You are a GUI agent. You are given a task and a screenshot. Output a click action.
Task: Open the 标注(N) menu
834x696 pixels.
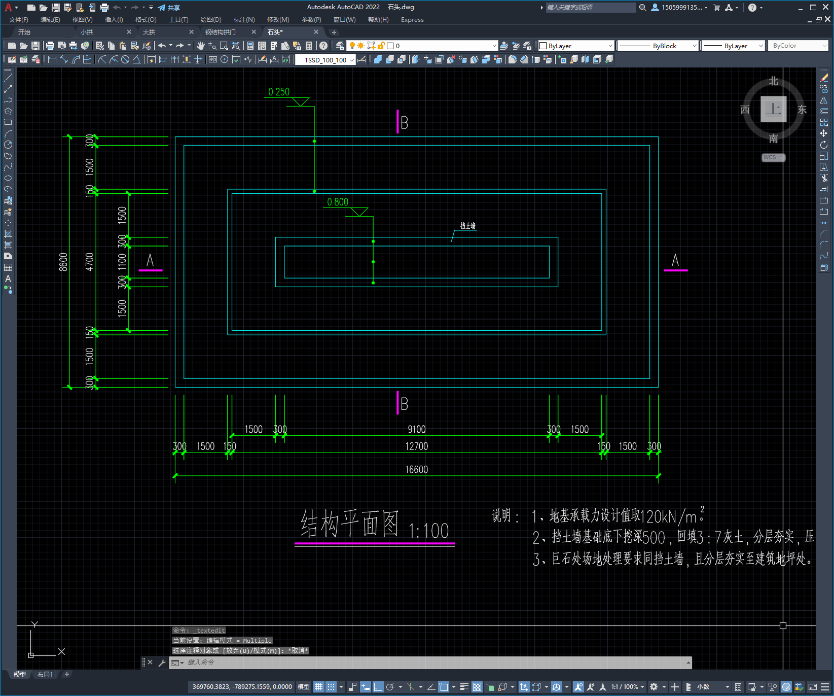(x=244, y=20)
